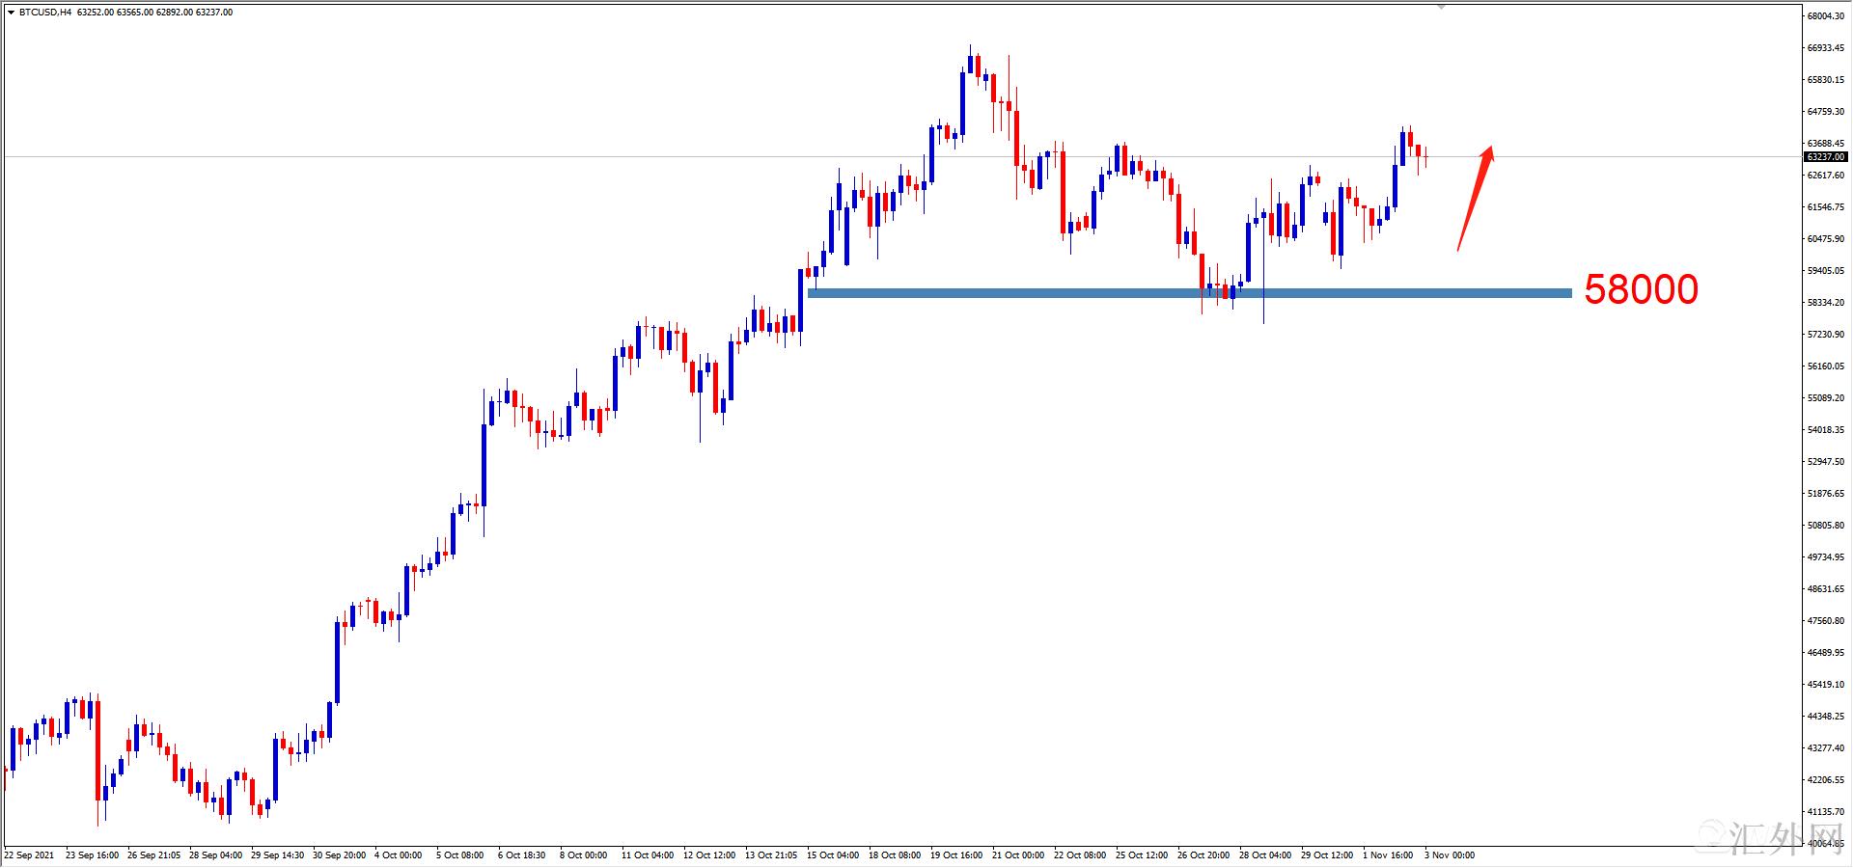Click price scale label 64759.30
This screenshot has height=868, width=1853.
[1826, 112]
